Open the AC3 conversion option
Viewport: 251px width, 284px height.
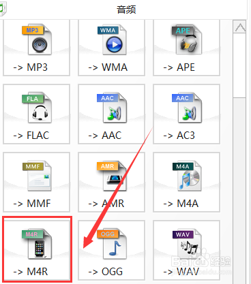186,114
